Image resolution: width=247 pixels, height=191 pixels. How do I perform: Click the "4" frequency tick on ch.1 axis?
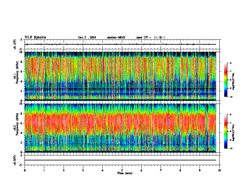(x=22, y=81)
